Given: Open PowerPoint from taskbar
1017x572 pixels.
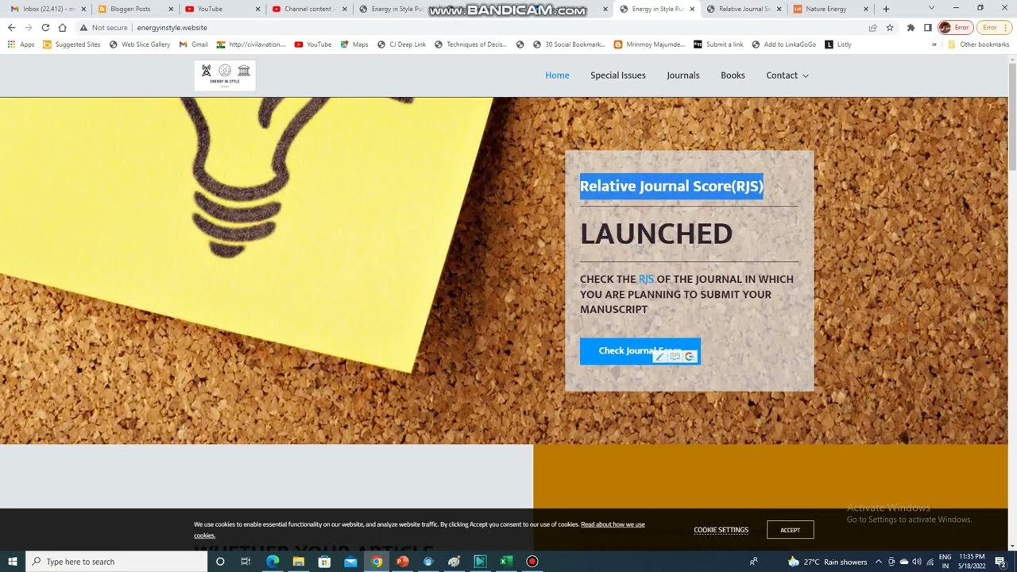Looking at the screenshot, I should point(403,562).
